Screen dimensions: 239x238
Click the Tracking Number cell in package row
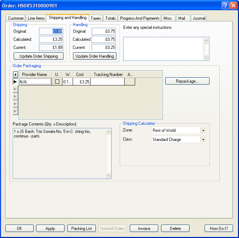[x=107, y=82]
